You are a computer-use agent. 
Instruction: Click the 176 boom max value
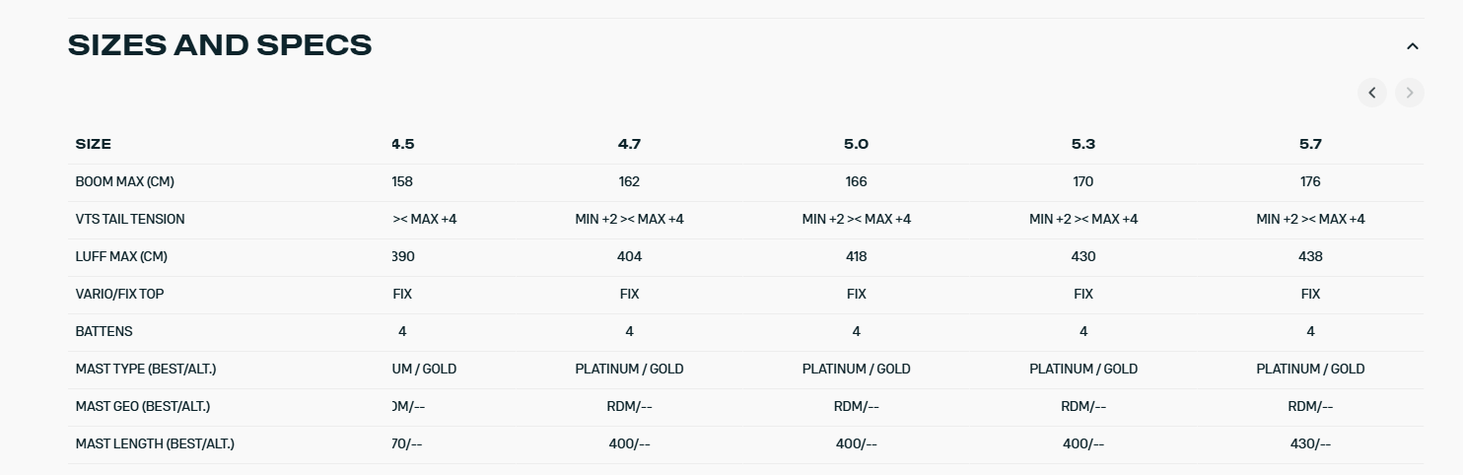[x=1310, y=181]
